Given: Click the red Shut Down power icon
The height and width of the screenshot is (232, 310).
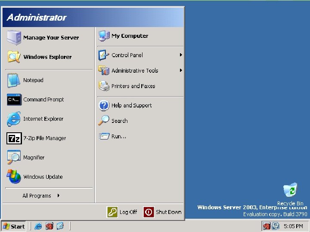Looking at the screenshot, I should pyautogui.click(x=149, y=212).
